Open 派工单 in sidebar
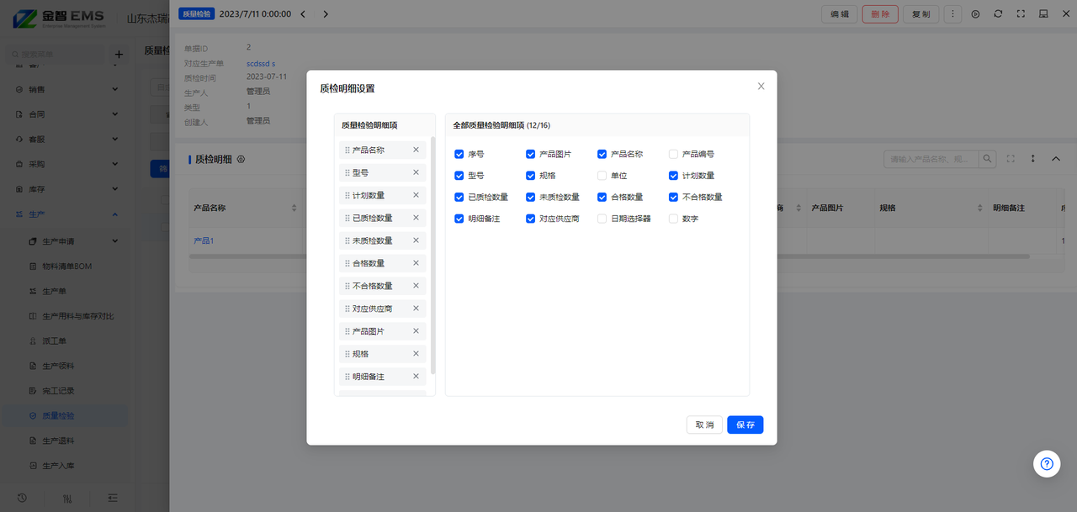The width and height of the screenshot is (1077, 512). coord(54,340)
